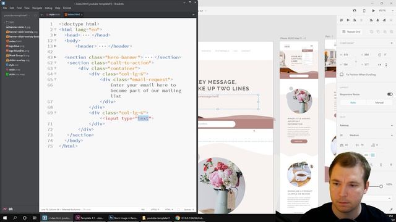Click the desktop preview play icon in XD
The width and height of the screenshot is (396, 222).
click(x=373, y=11)
